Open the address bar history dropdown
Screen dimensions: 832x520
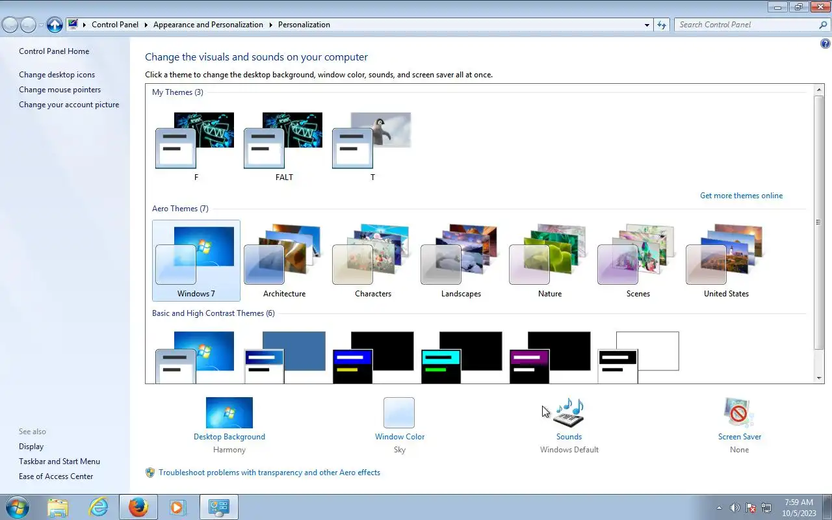(647, 25)
